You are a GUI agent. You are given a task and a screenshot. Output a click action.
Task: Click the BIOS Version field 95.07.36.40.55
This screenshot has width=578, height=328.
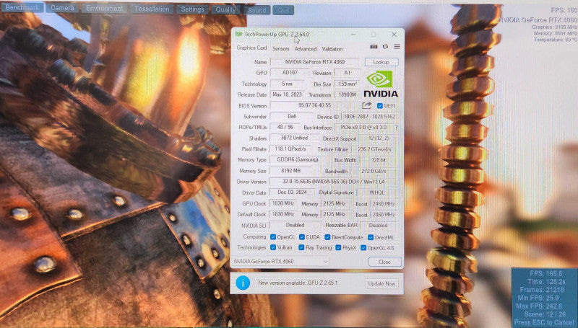click(315, 105)
